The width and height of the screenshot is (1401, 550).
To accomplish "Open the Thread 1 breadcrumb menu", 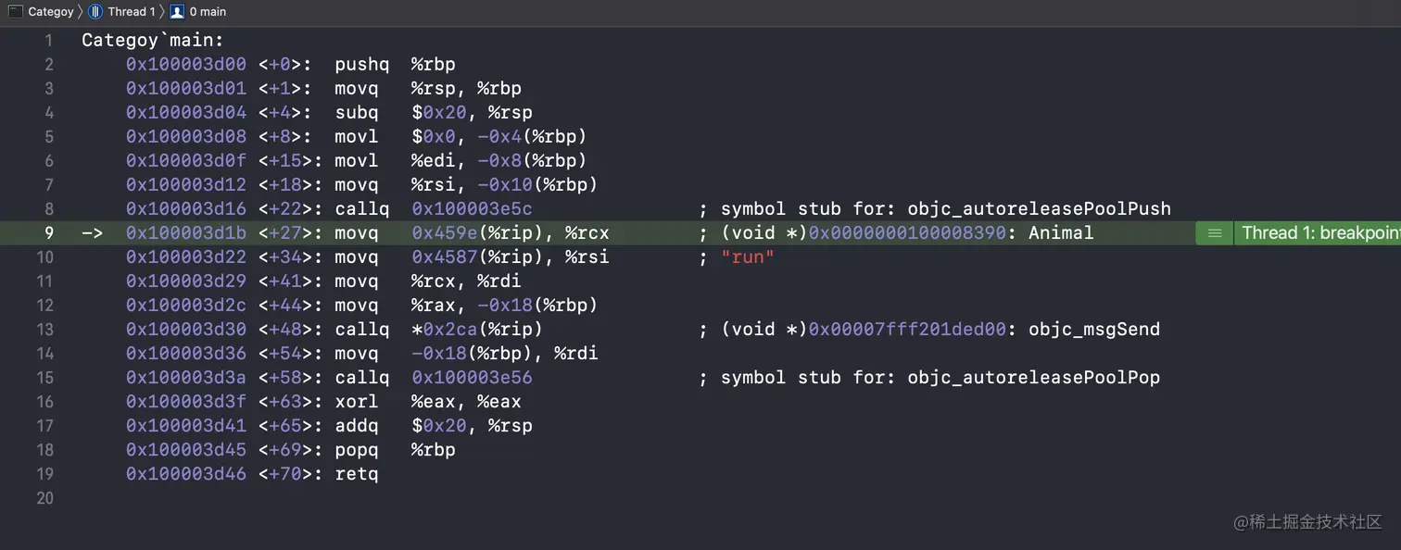I will [131, 11].
